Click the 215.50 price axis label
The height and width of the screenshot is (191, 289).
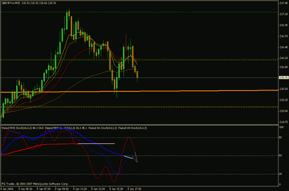click(x=283, y=89)
